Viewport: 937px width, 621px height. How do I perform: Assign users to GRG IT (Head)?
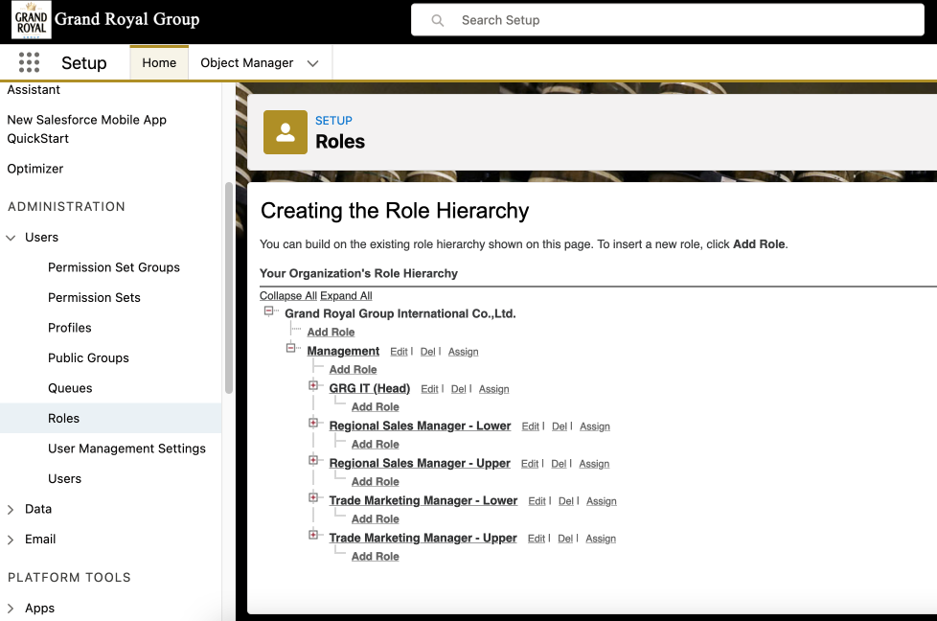[x=493, y=389]
